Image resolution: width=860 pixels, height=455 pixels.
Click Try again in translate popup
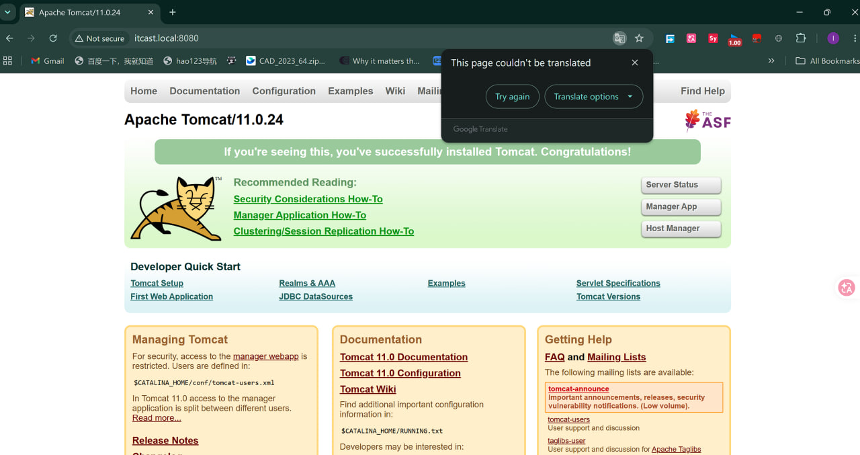tap(512, 97)
